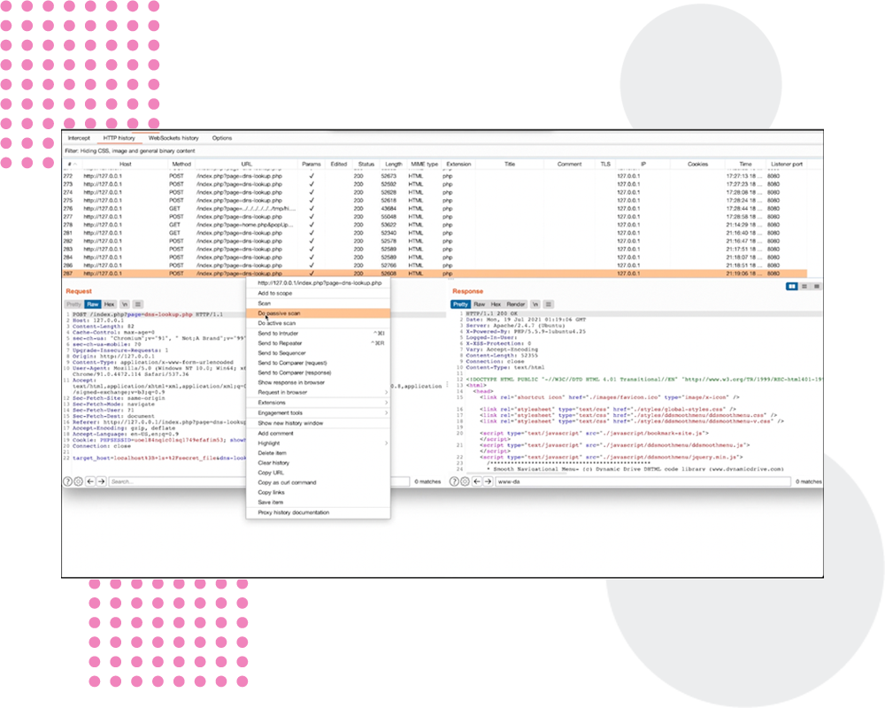Open request search settings gear icon
The height and width of the screenshot is (708, 885).
tap(79, 481)
